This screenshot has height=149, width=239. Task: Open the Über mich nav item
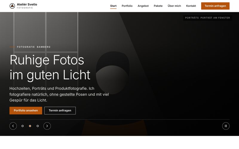[x=174, y=6]
